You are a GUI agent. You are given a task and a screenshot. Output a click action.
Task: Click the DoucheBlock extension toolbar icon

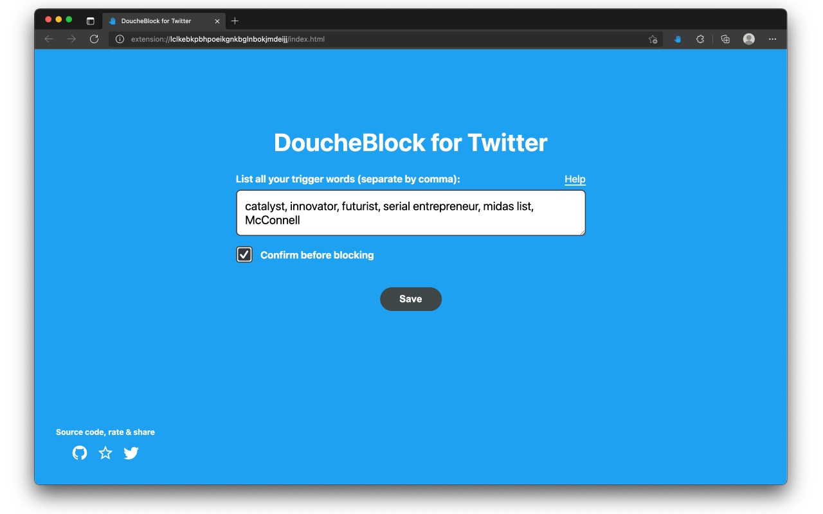pyautogui.click(x=677, y=39)
